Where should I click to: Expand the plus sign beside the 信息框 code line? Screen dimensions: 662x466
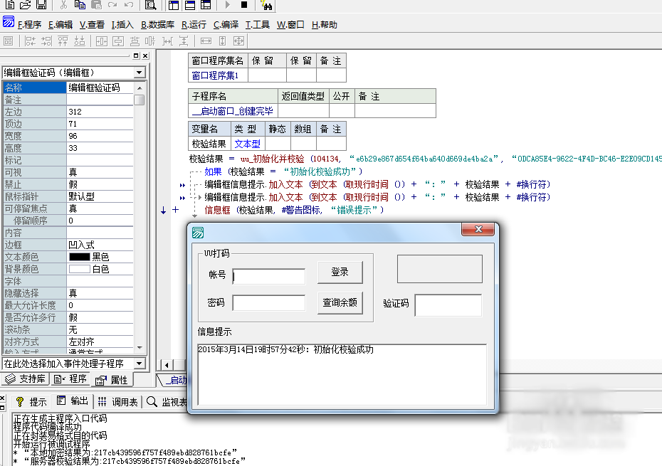[175, 210]
